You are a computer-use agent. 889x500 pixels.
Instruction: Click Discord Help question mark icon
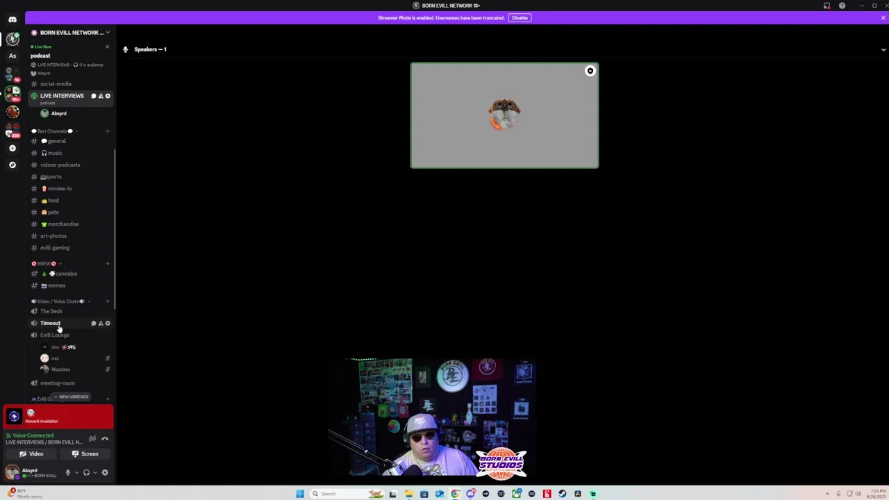click(x=842, y=6)
